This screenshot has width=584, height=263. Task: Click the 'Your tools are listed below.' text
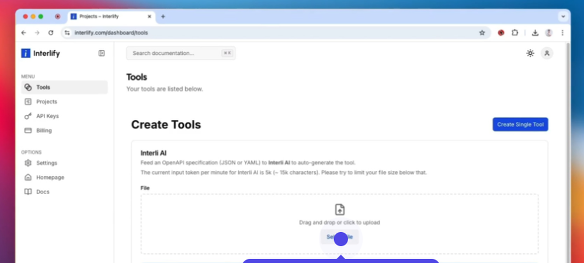[x=165, y=89]
